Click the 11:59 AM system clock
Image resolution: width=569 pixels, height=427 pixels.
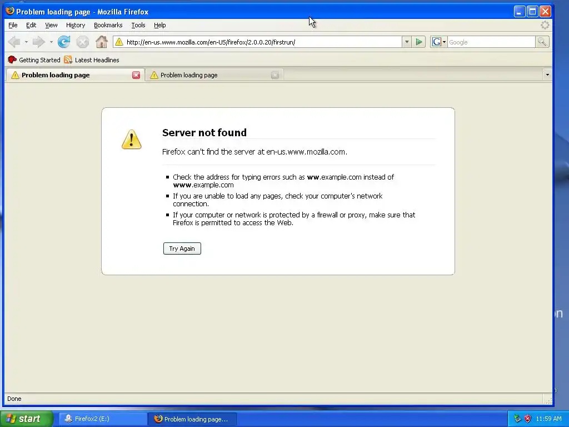[548, 419]
